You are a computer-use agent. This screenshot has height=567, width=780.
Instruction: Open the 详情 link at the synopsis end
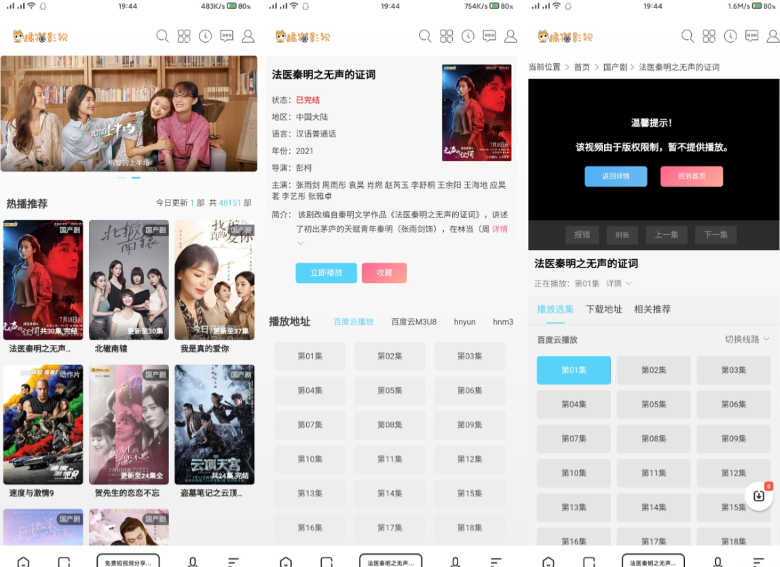(x=500, y=229)
